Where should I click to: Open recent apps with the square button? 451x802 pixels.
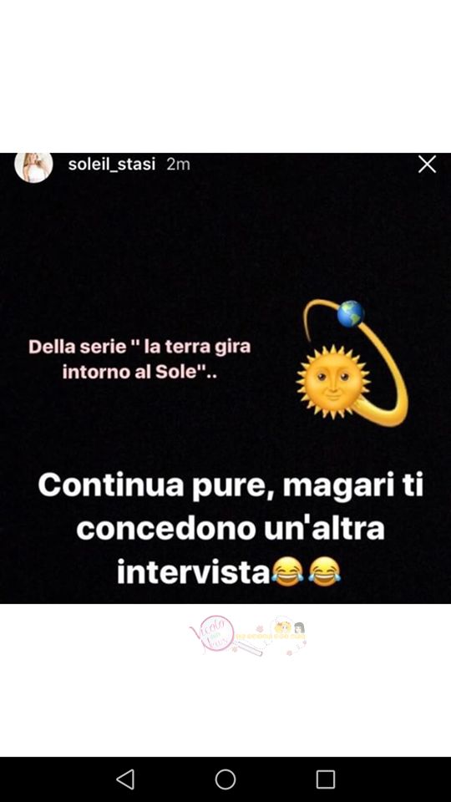point(326,779)
